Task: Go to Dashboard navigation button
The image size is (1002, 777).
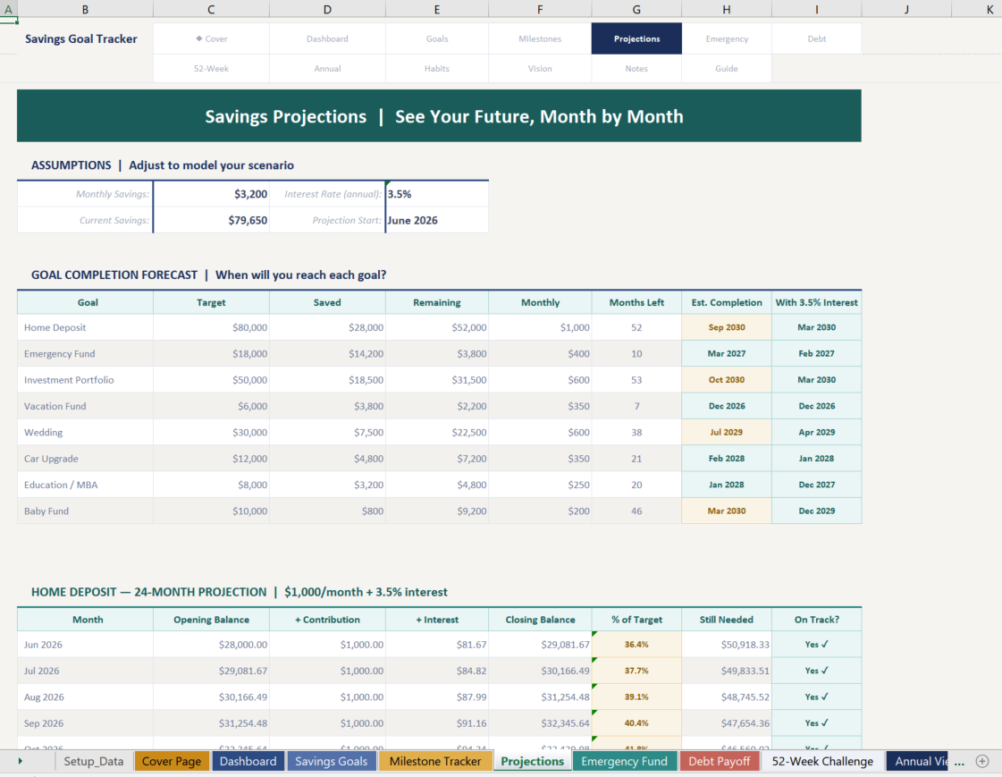Action: [x=327, y=39]
